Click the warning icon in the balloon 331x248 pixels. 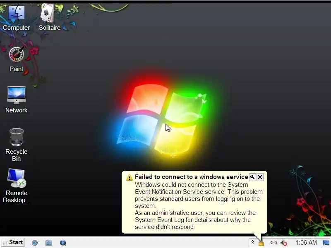click(129, 178)
